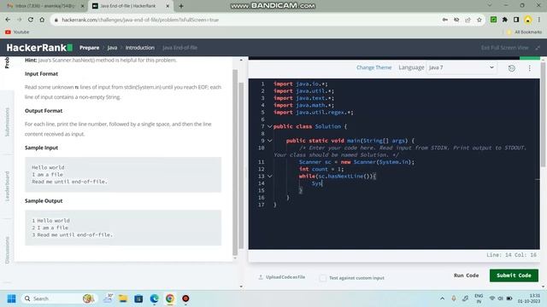Open Microsoft Store from the taskbar
The width and height of the screenshot is (547, 307).
(138, 298)
